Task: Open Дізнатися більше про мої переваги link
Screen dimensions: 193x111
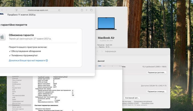Action: pyautogui.click(x=27, y=60)
